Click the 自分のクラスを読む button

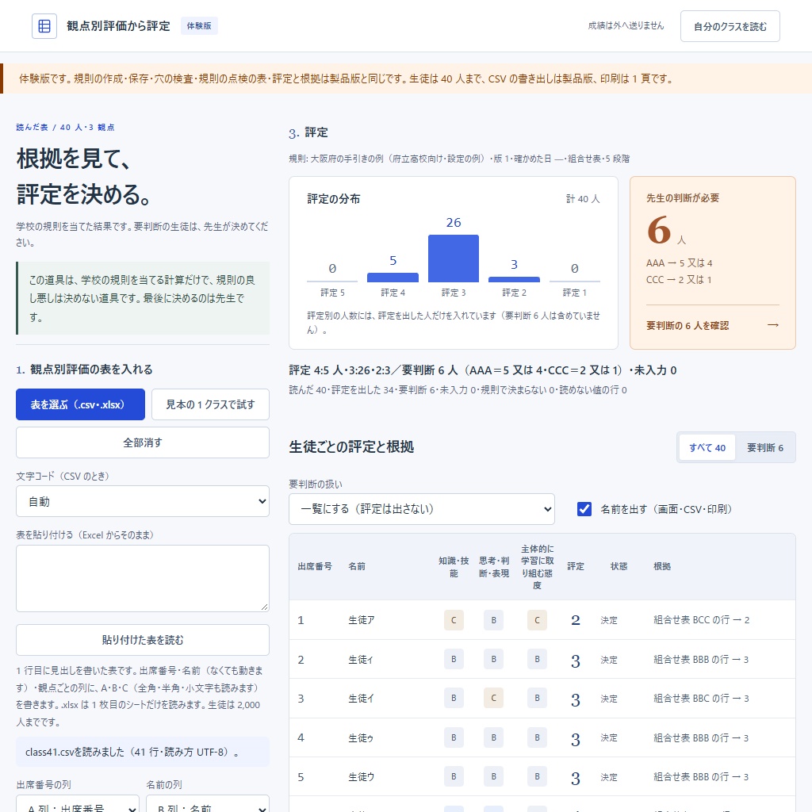730,26
